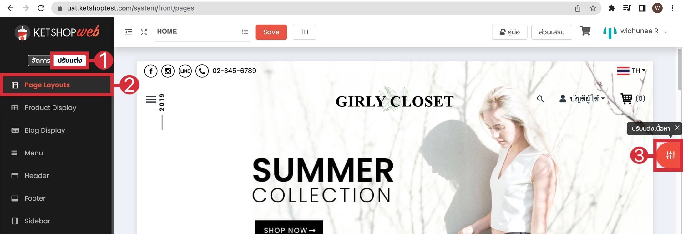Expand the บัญชีผู้ใช้ user account dropdown

coord(582,99)
